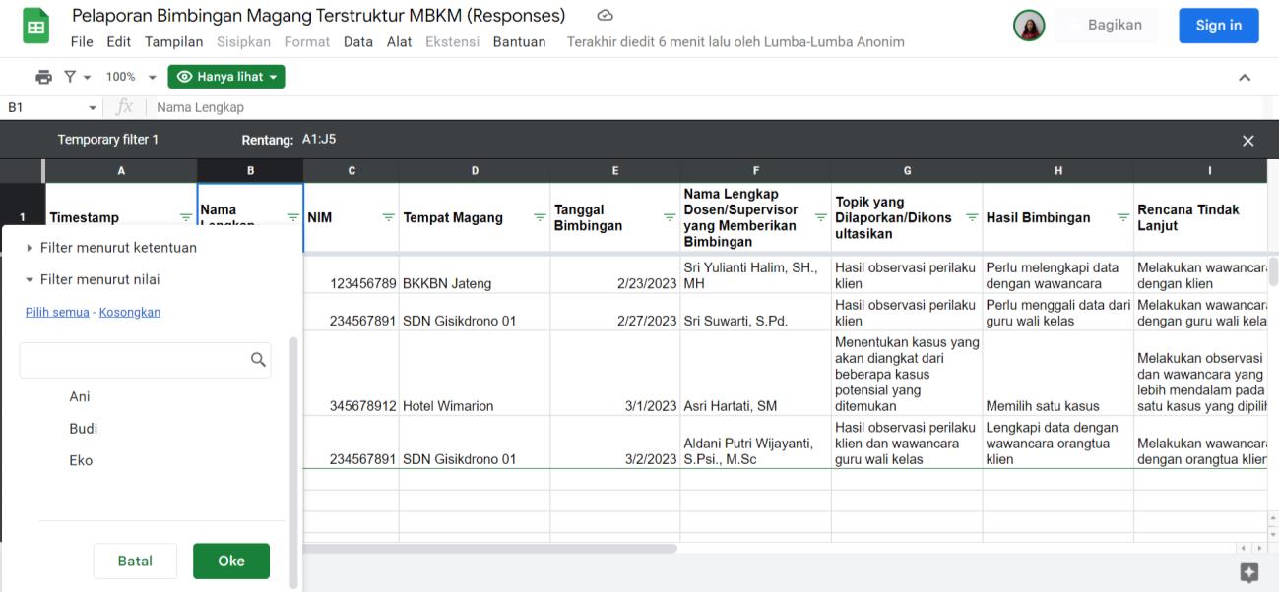The width and height of the screenshot is (1279, 592).
Task: Open the Google Sheets home icon
Action: pyautogui.click(x=37, y=27)
